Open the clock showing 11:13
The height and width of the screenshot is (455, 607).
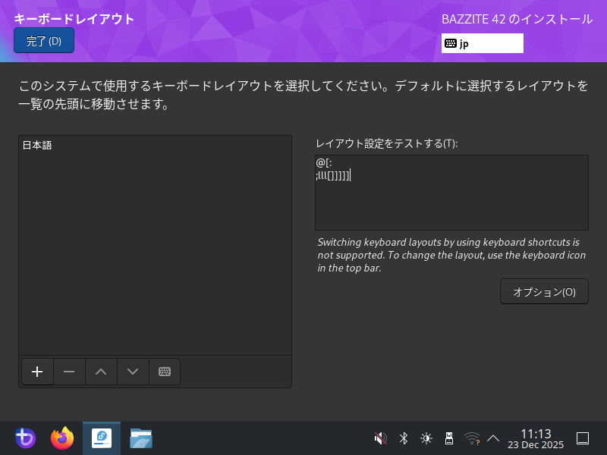(536, 439)
